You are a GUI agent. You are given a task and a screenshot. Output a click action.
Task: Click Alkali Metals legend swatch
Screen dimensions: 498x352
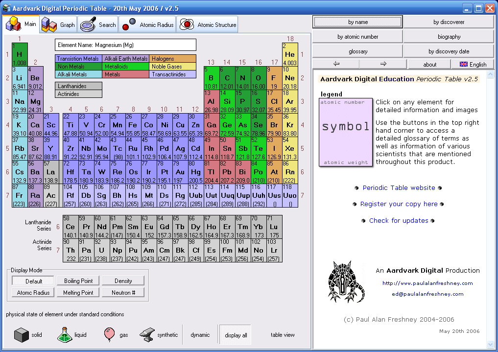pos(78,74)
